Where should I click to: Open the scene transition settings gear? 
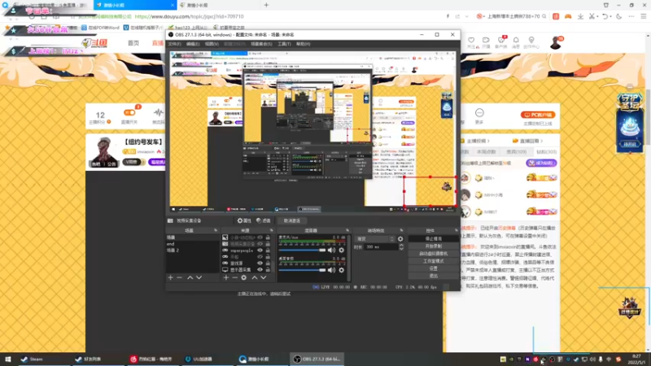click(x=400, y=239)
